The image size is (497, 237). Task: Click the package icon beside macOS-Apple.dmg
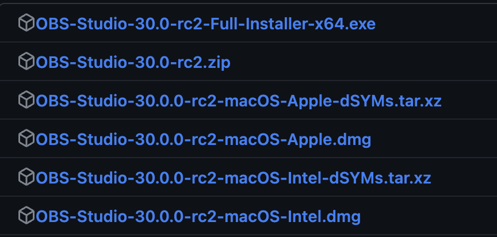[26, 138]
